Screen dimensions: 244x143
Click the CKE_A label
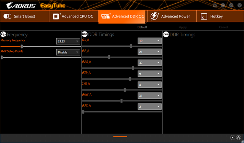86,84
